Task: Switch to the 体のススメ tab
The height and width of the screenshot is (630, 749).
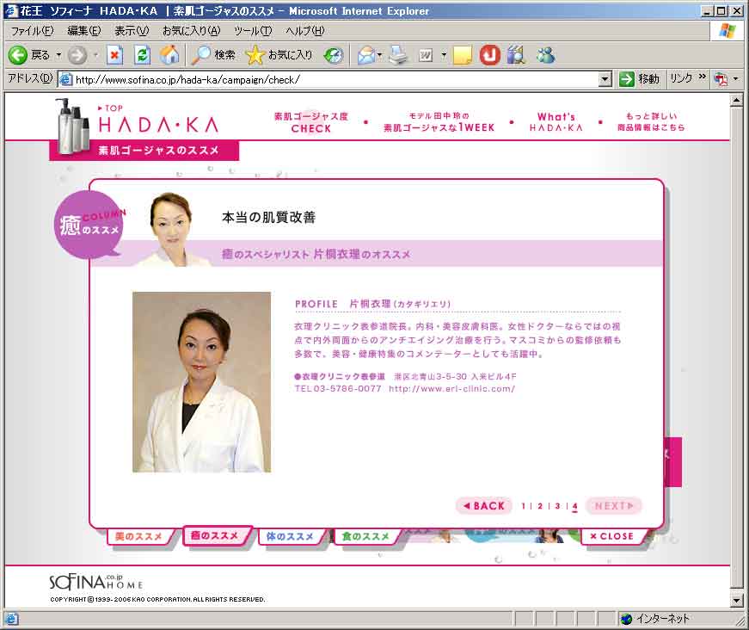Action: pyautogui.click(x=290, y=536)
